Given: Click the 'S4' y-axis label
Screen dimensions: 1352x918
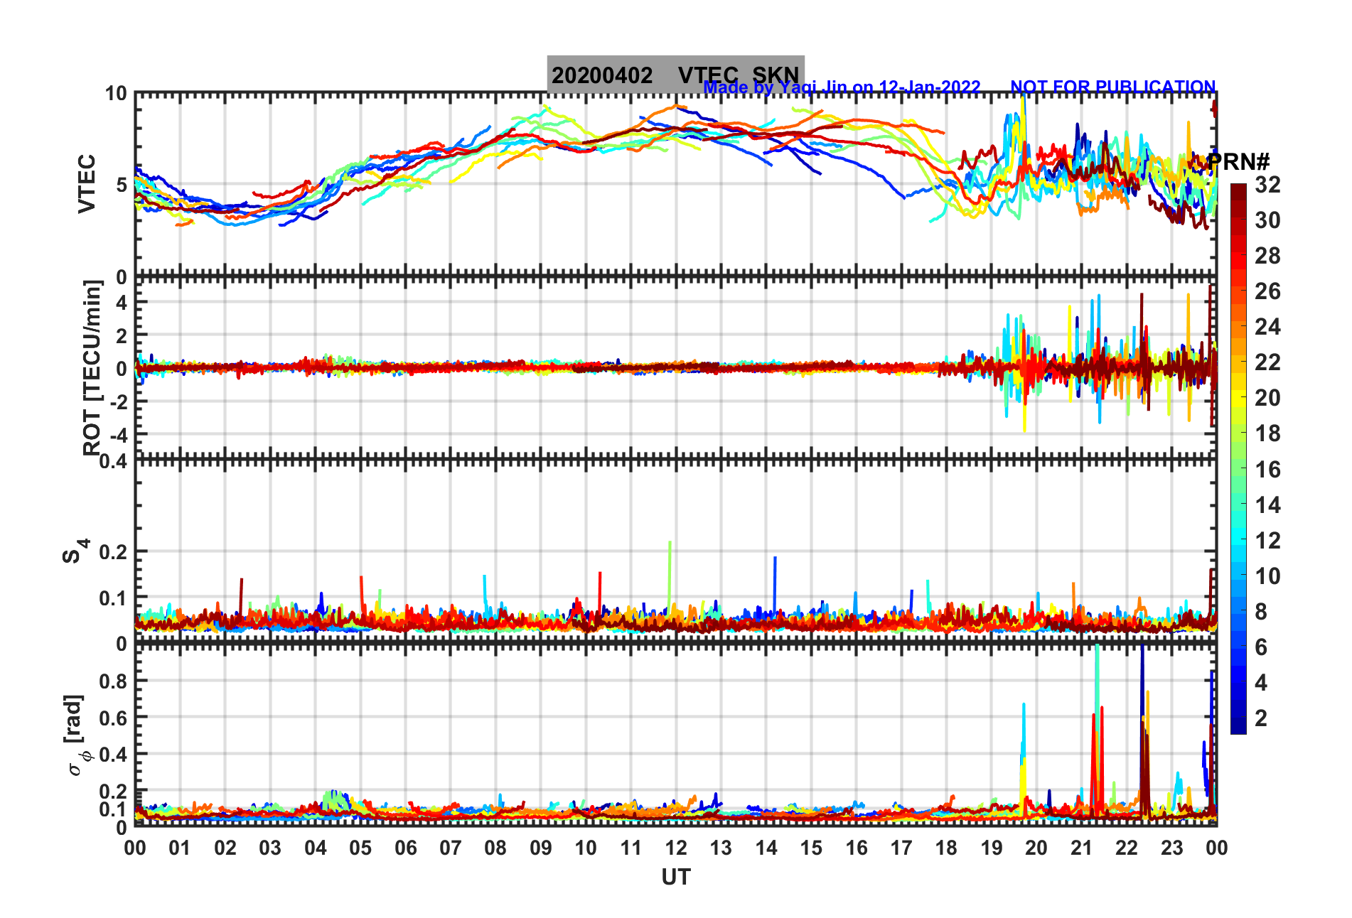Looking at the screenshot, I should pos(76,551).
